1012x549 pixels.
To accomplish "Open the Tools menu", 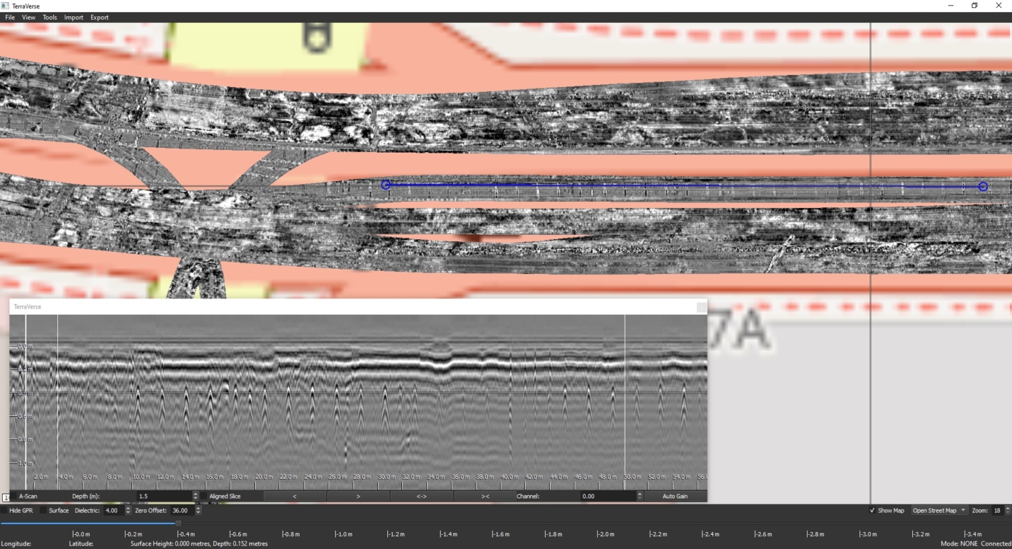I will pos(49,17).
